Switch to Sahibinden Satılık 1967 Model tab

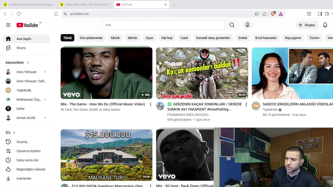tap(85, 4)
